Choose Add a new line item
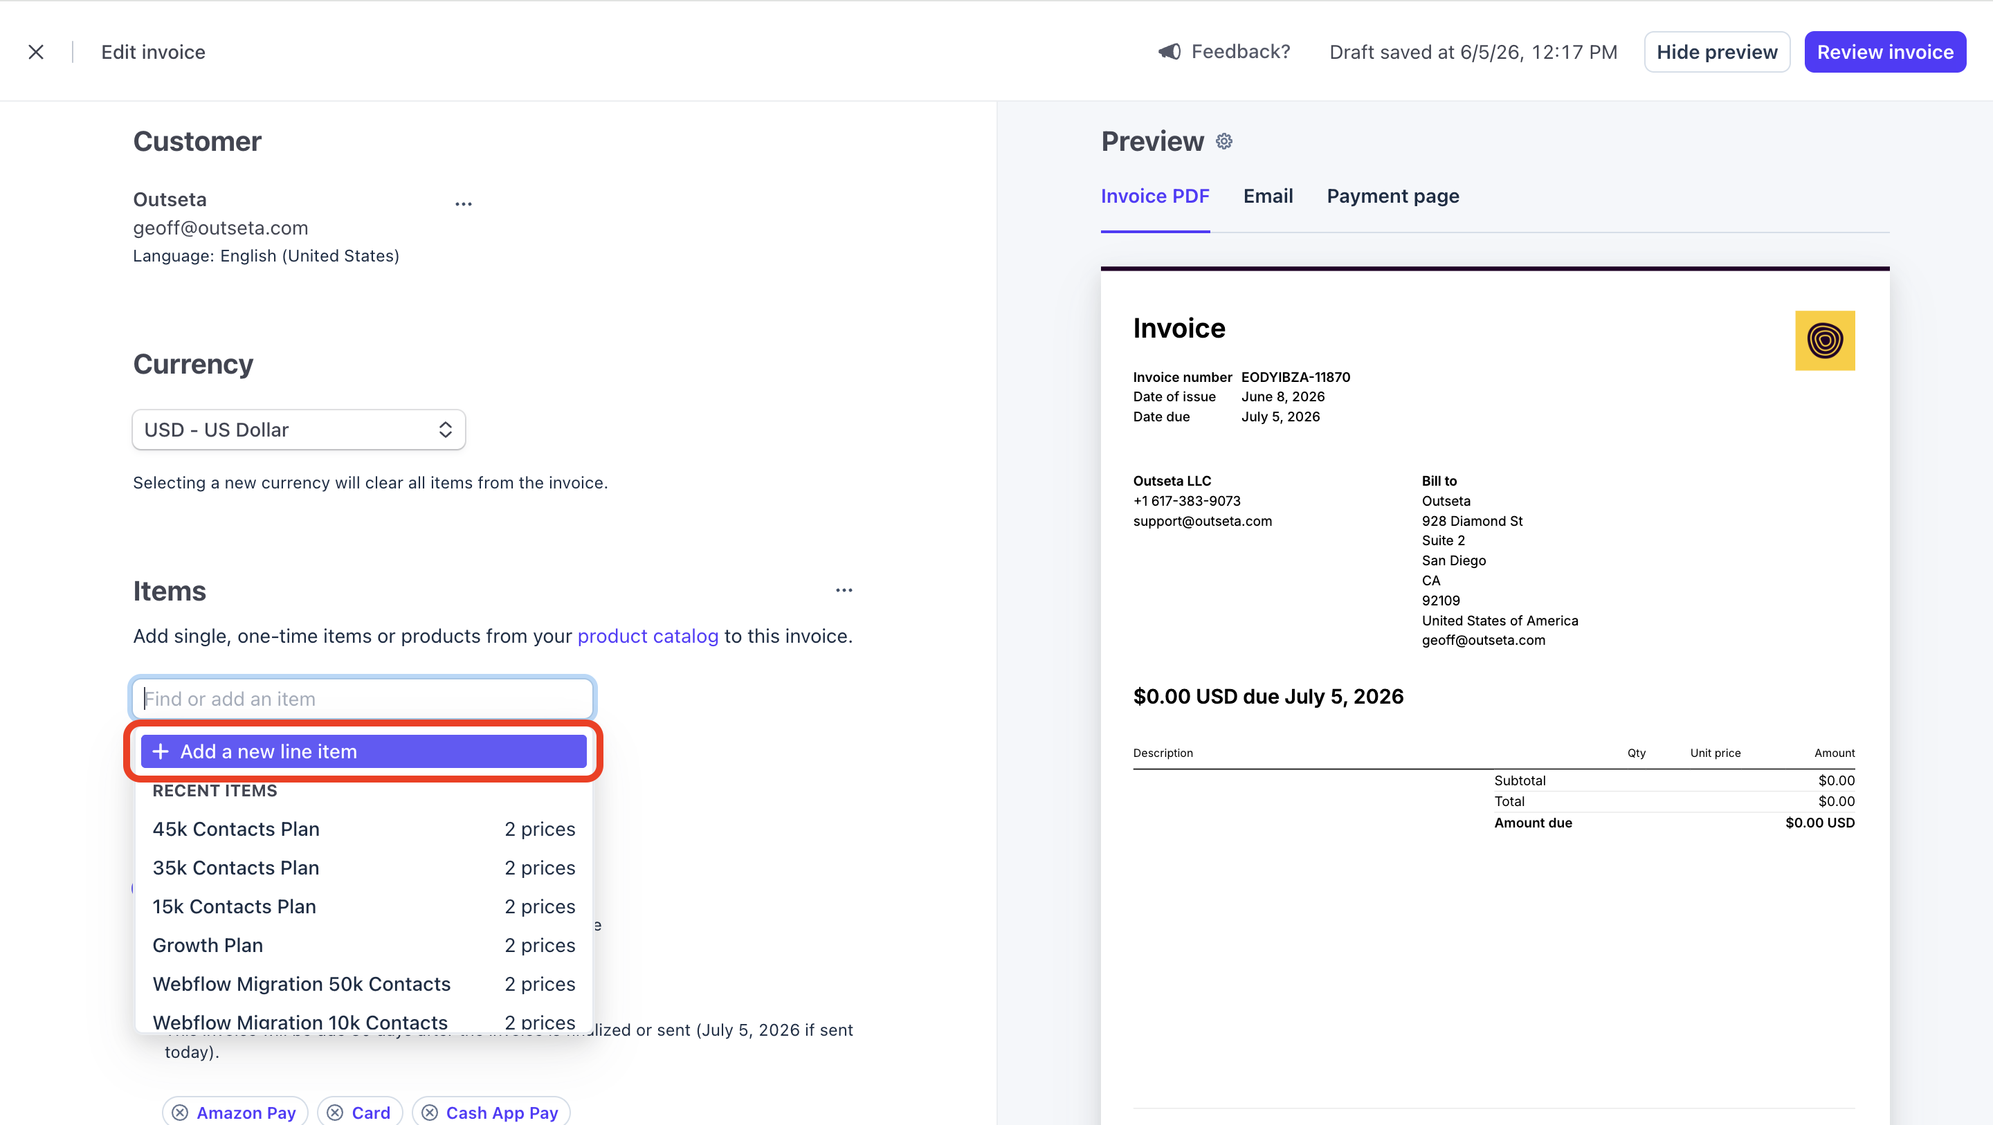Screen dimensions: 1993x1125 tap(363, 751)
